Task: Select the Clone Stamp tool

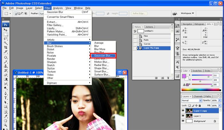Action: pyautogui.click(x=5, y=66)
